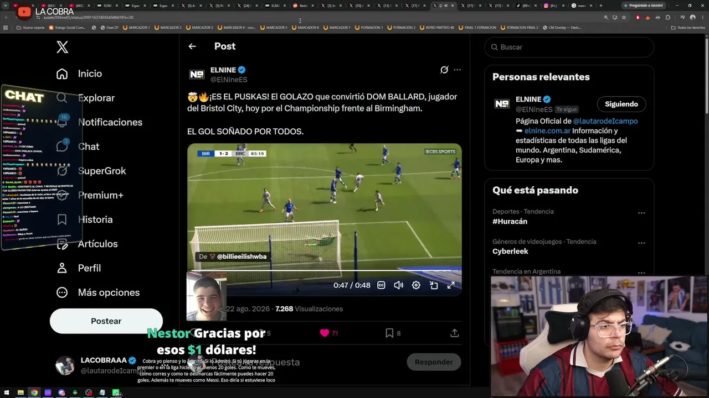Open the FINAL 1 FORMACION bookmark
Image resolution: width=709 pixels, height=398 pixels.
[x=479, y=28]
